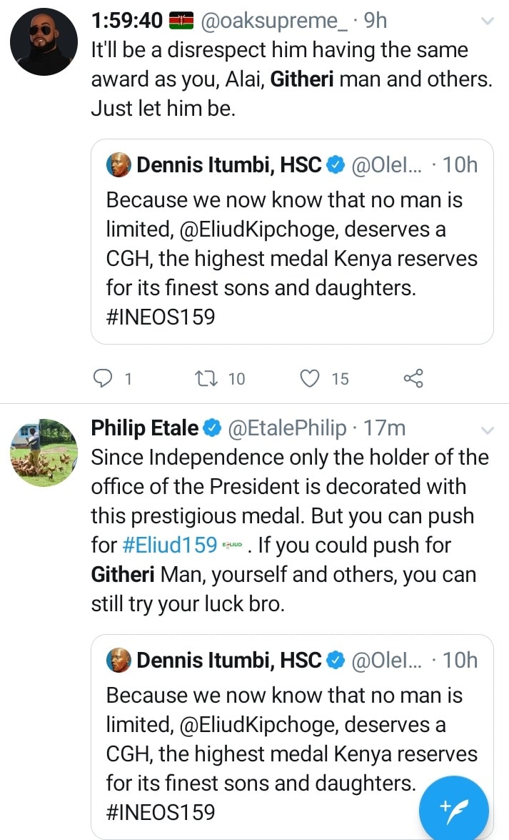Open Philip Etale's profile picture
509x840 pixels.
pyautogui.click(x=44, y=453)
